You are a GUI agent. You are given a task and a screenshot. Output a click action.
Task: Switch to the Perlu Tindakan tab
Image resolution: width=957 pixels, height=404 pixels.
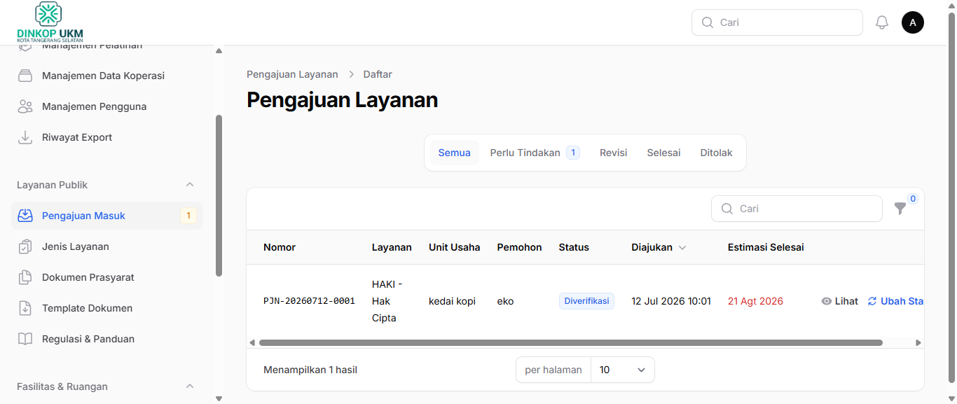pyautogui.click(x=535, y=153)
